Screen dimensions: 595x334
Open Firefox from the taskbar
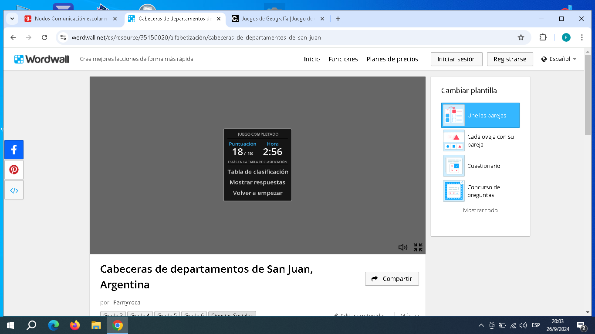75,325
